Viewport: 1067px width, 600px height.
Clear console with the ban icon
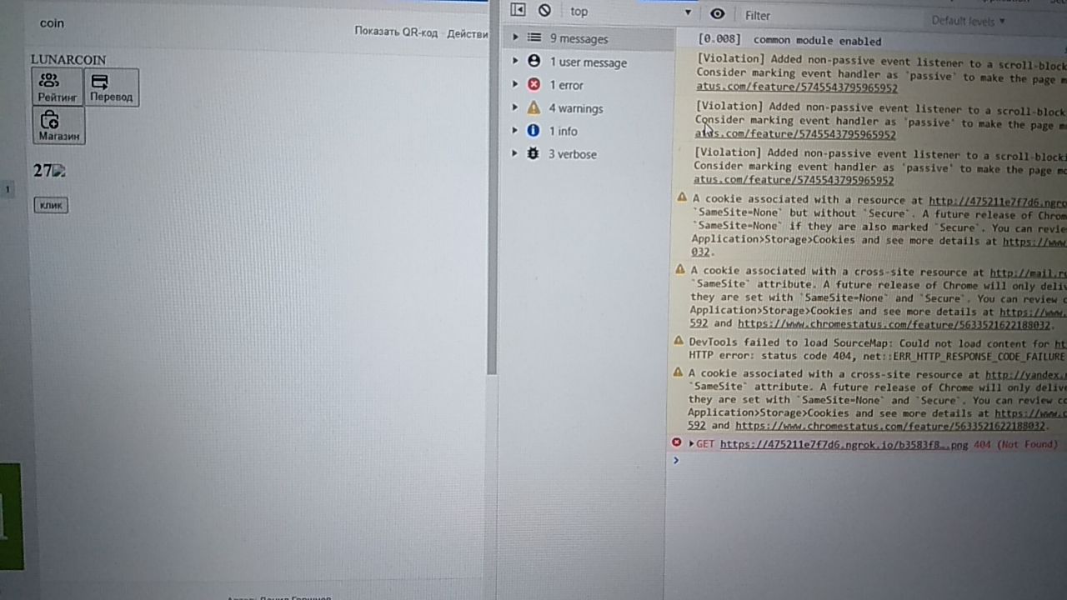[544, 11]
